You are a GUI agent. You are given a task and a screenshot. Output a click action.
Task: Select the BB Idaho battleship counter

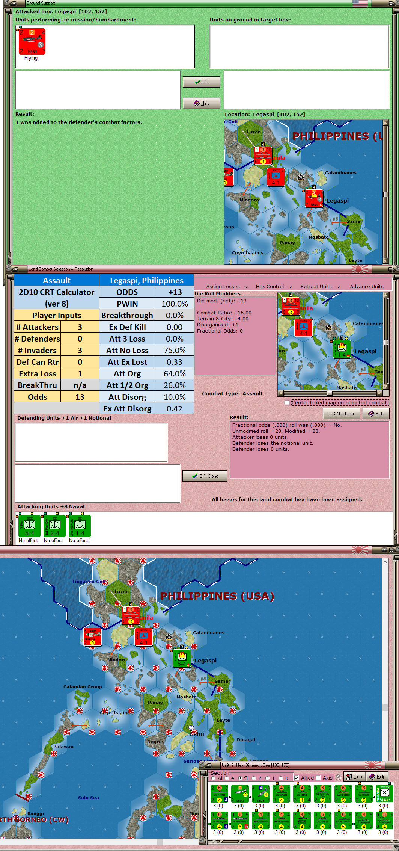click(x=302, y=794)
